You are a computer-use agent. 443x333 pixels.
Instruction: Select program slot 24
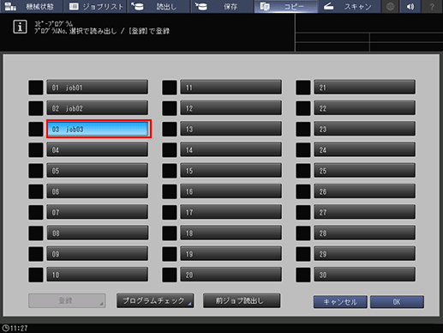pyautogui.click(x=365, y=150)
